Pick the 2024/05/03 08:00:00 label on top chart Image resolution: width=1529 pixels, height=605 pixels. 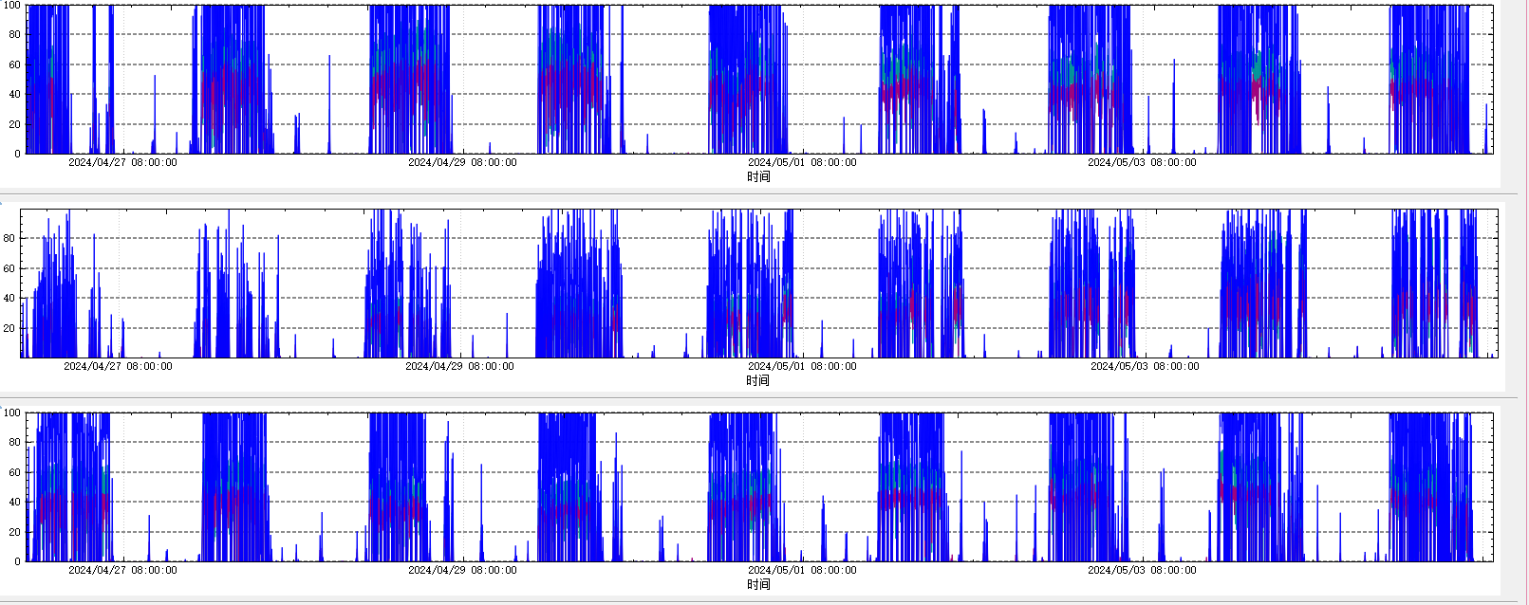tap(1142, 162)
